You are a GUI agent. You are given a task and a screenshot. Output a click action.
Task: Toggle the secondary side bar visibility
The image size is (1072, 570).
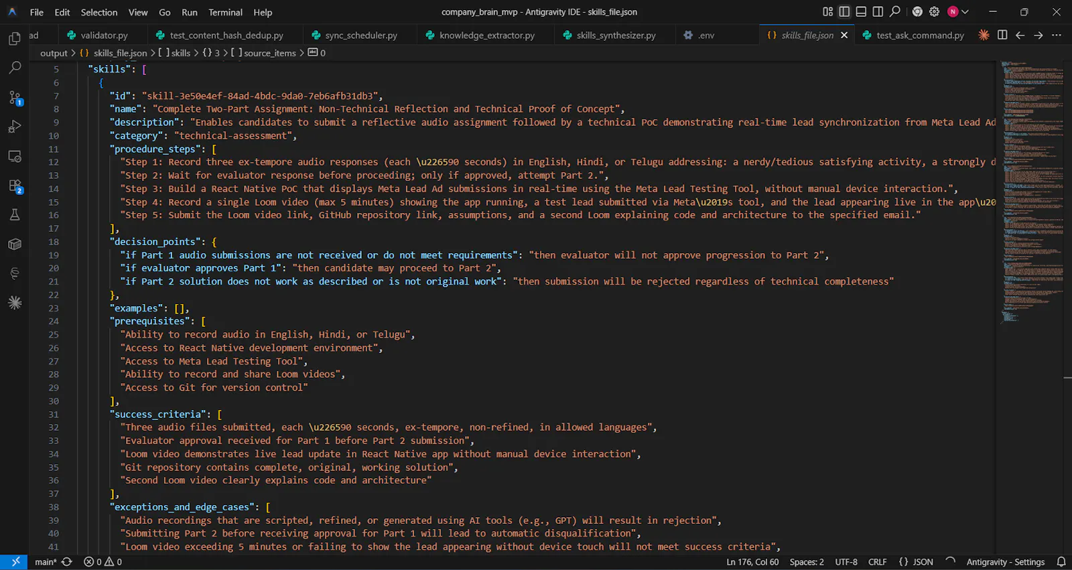[878, 11]
